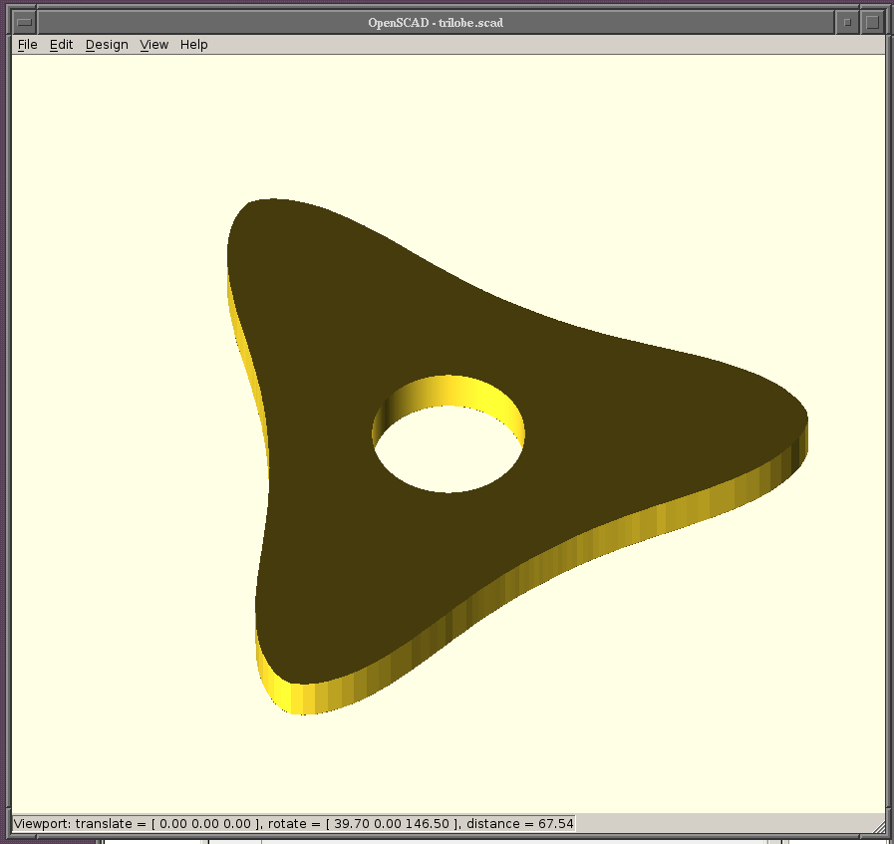Open the Edit menu

[x=61, y=45]
